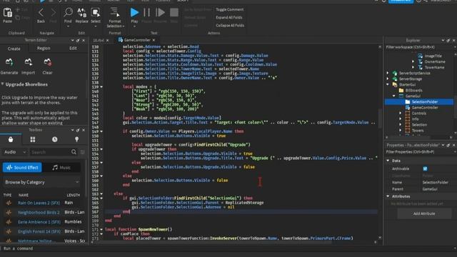Image resolution: width=457 pixels, height=257 pixels.
Task: Click the Pause playtest icon
Action: [146, 13]
